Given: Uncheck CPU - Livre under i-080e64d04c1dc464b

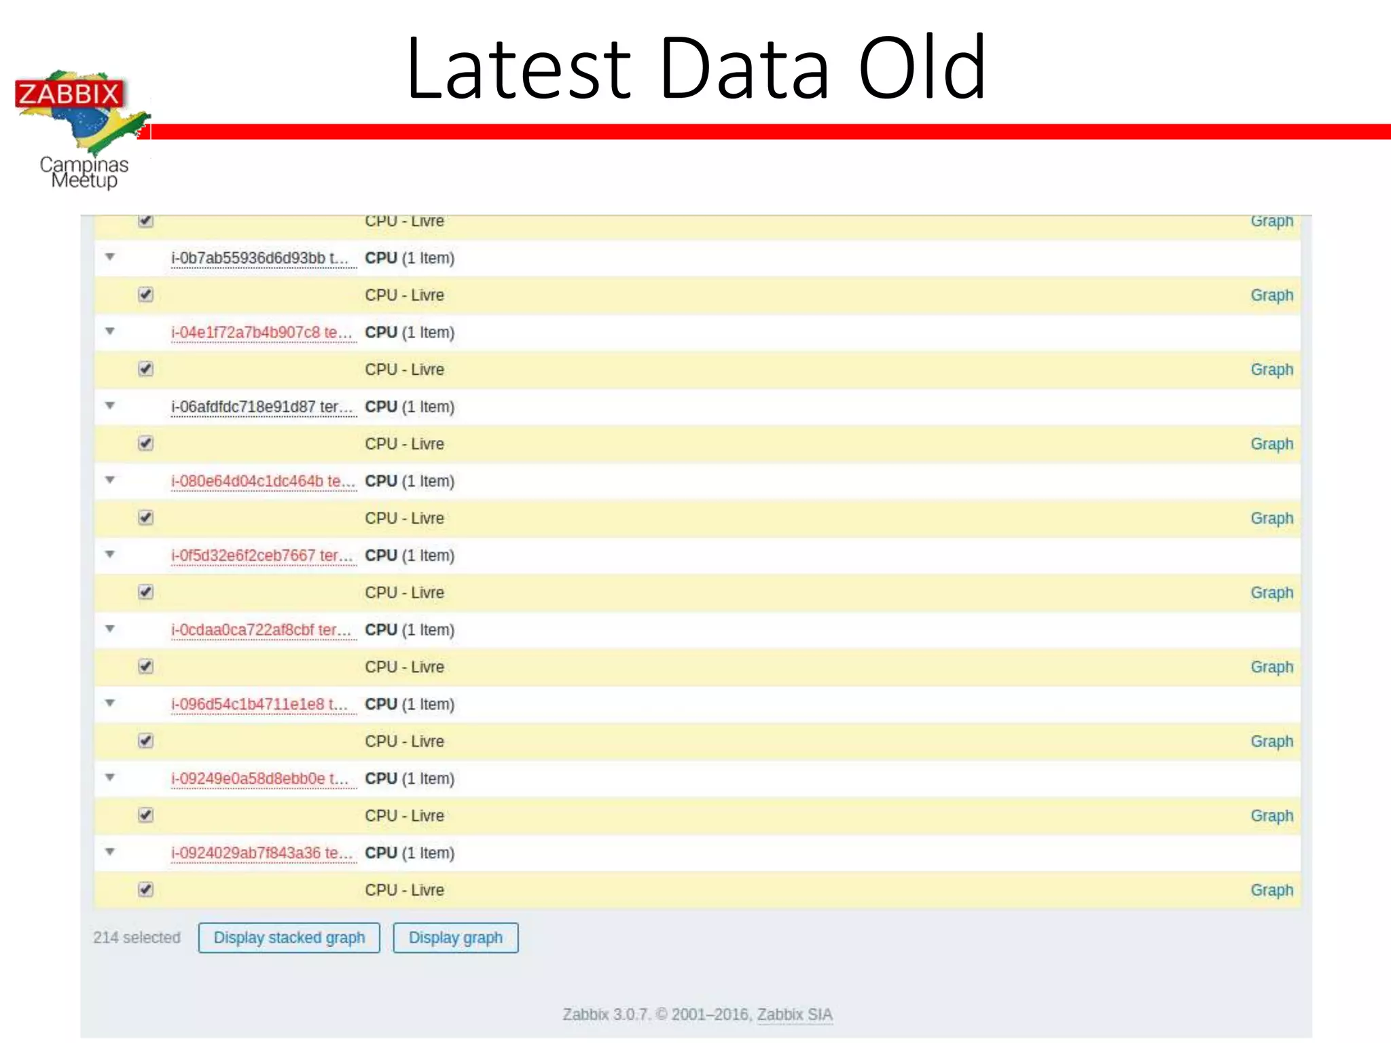Looking at the screenshot, I should point(145,517).
